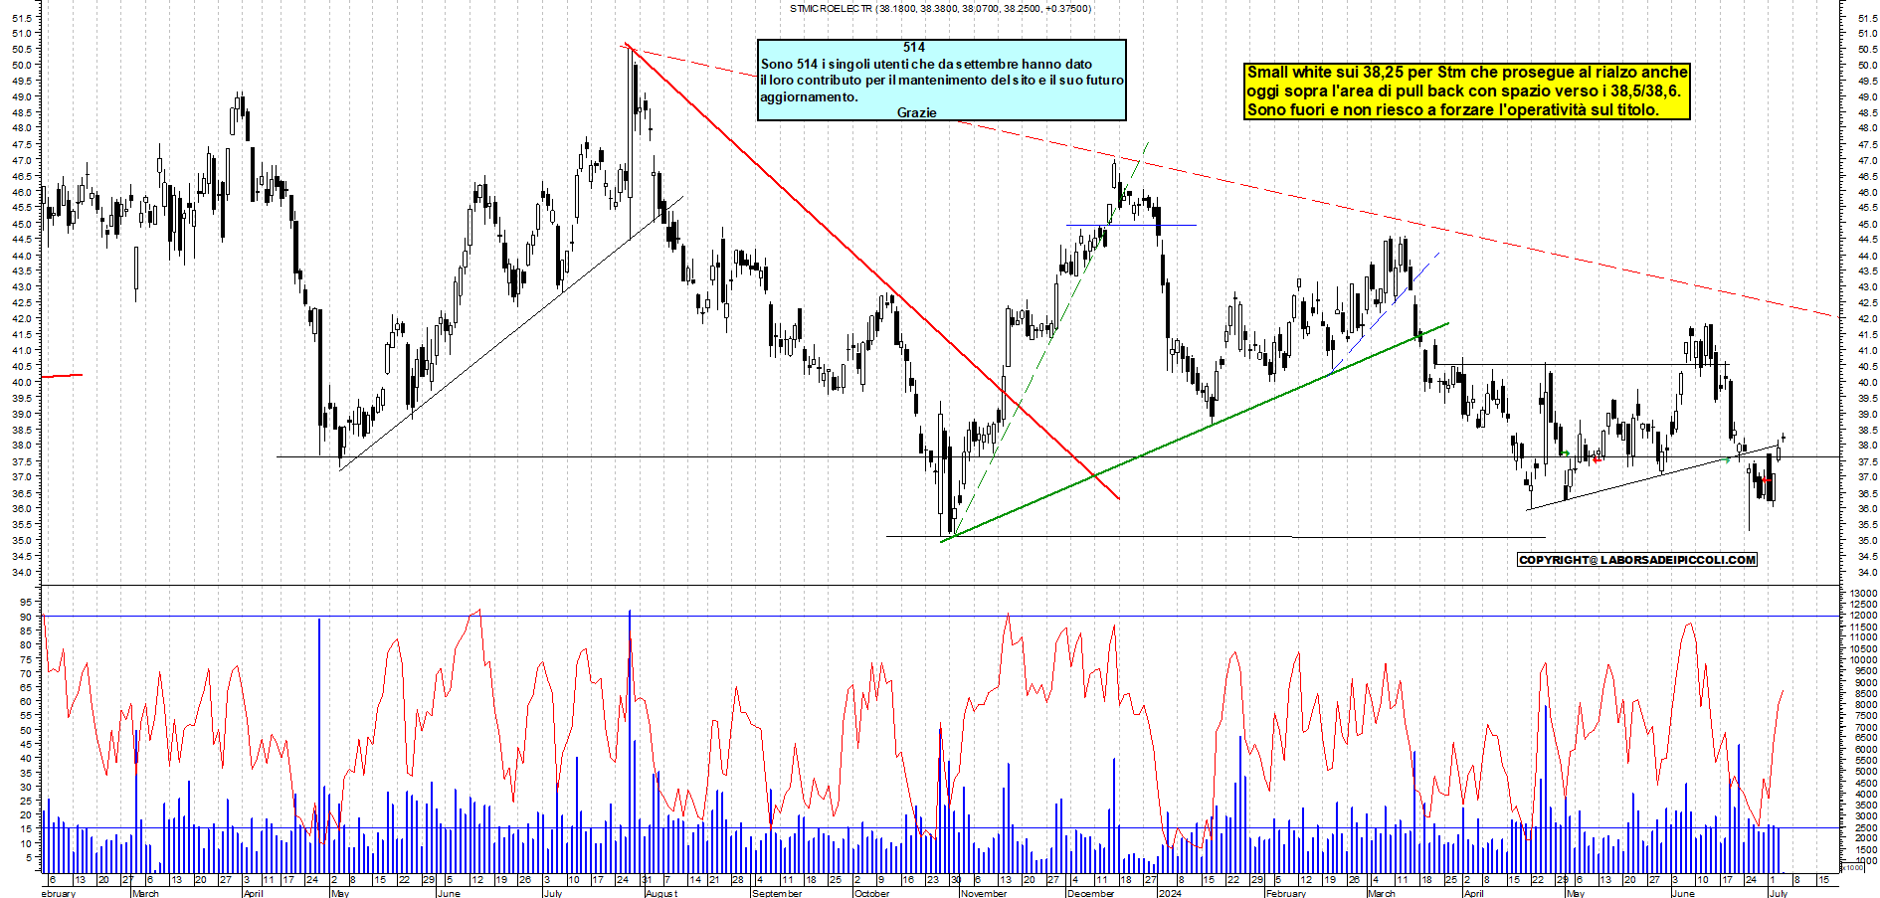The height and width of the screenshot is (898, 1880).
Task: Click the 'August' label on time axis
Action: pos(660,893)
